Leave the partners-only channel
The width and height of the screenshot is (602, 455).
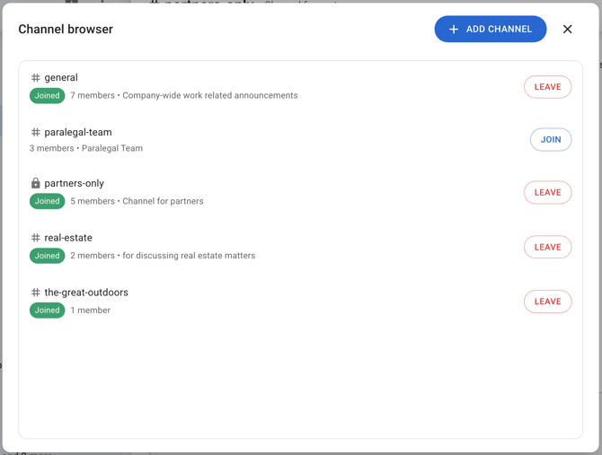(547, 193)
